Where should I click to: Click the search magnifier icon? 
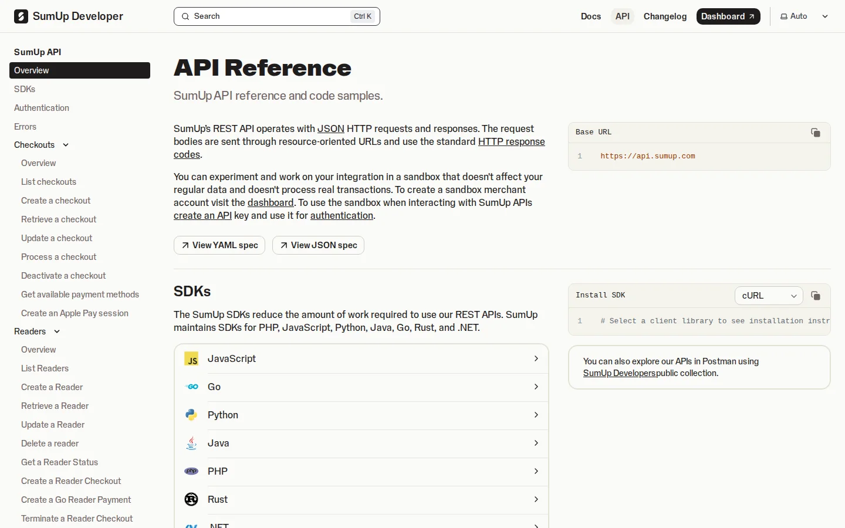coord(185,16)
